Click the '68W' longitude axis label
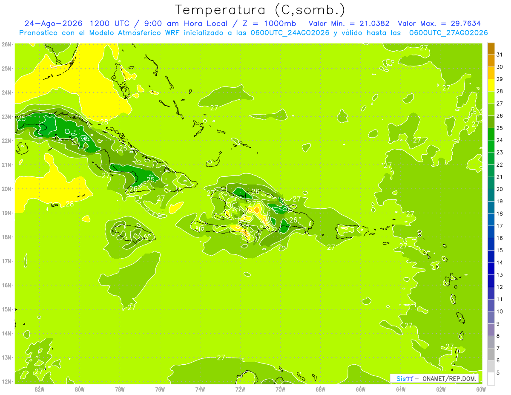 tap(321, 389)
